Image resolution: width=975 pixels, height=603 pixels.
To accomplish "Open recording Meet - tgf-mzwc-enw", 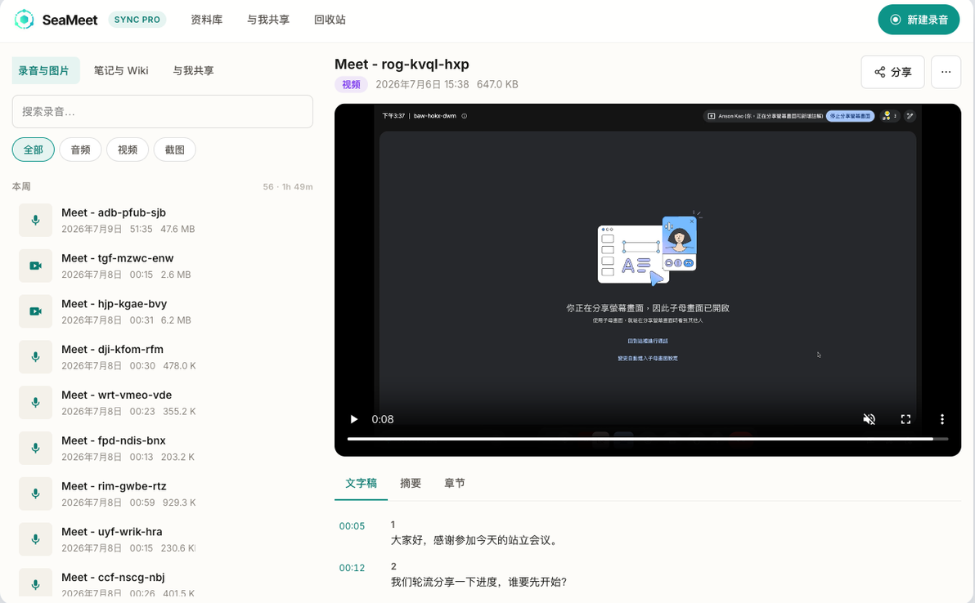I will (162, 266).
